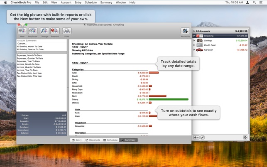The height and width of the screenshot is (167, 267).
Task: Click the Accounts toolbar icon
Action: [x=185, y=31]
